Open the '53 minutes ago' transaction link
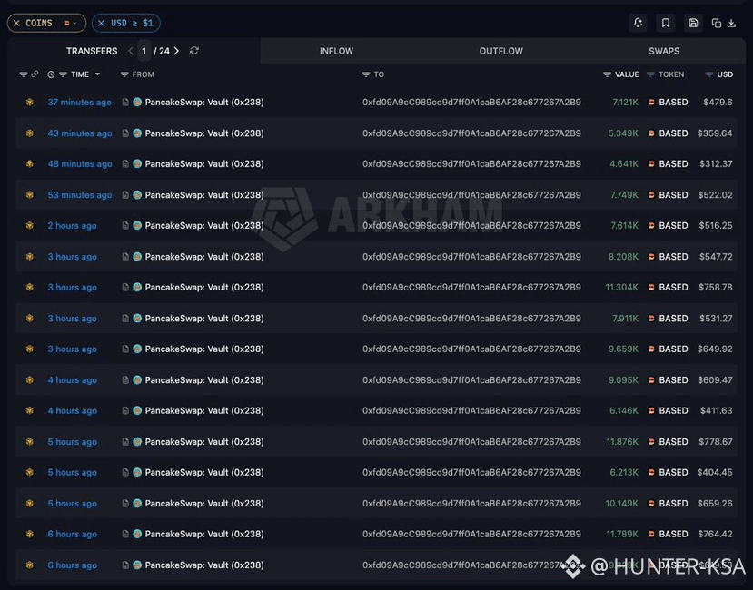Viewport: 753px width, 590px height. coord(80,195)
